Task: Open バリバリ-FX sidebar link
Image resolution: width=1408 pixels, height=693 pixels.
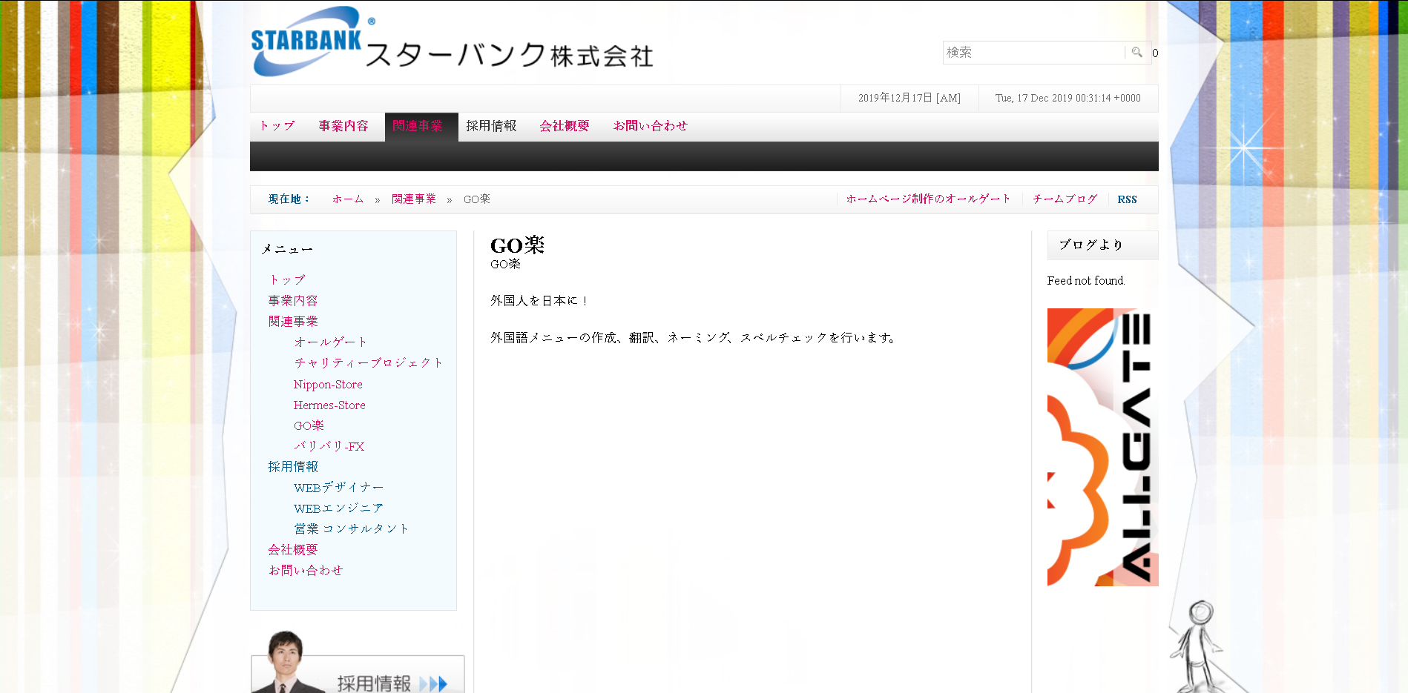Action: (329, 446)
